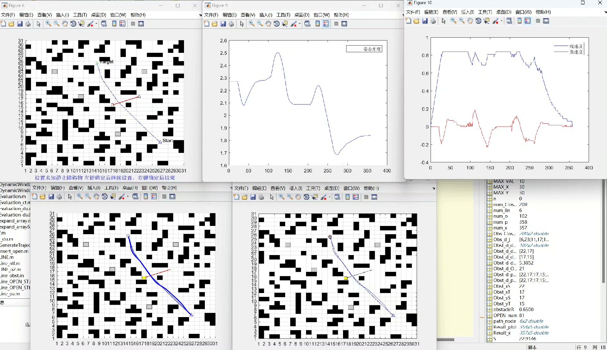Click Save icon in Figure 9 toolbar

[x=223, y=24]
